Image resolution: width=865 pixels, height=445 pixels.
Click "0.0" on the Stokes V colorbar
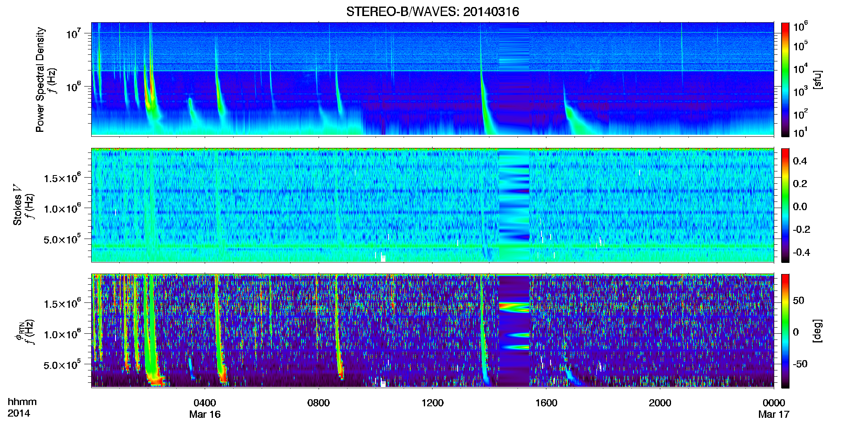coord(800,207)
